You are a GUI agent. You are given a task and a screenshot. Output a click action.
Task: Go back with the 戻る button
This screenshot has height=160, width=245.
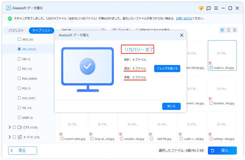coord(22,151)
